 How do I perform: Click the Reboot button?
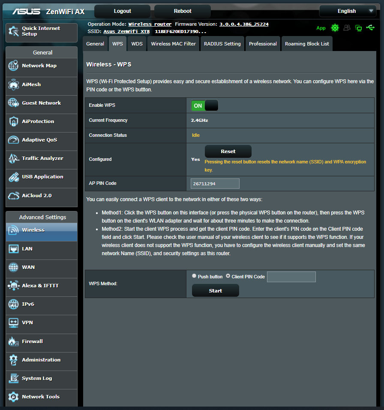(x=183, y=11)
